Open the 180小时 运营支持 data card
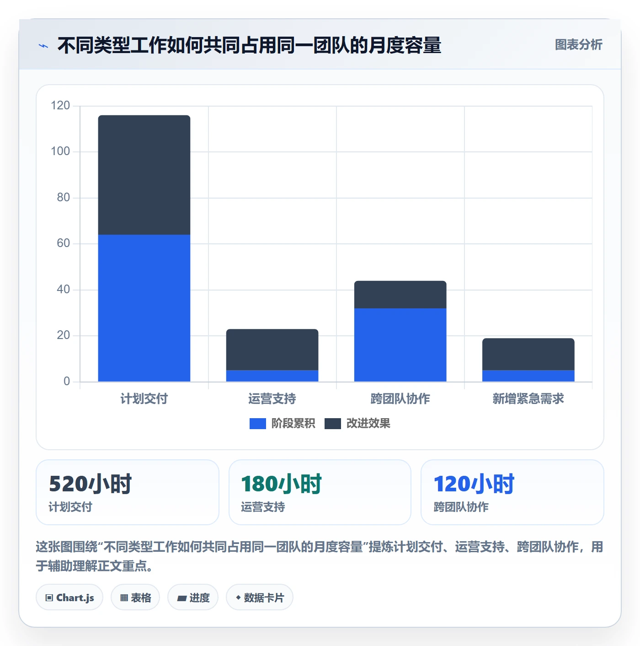 [320, 492]
